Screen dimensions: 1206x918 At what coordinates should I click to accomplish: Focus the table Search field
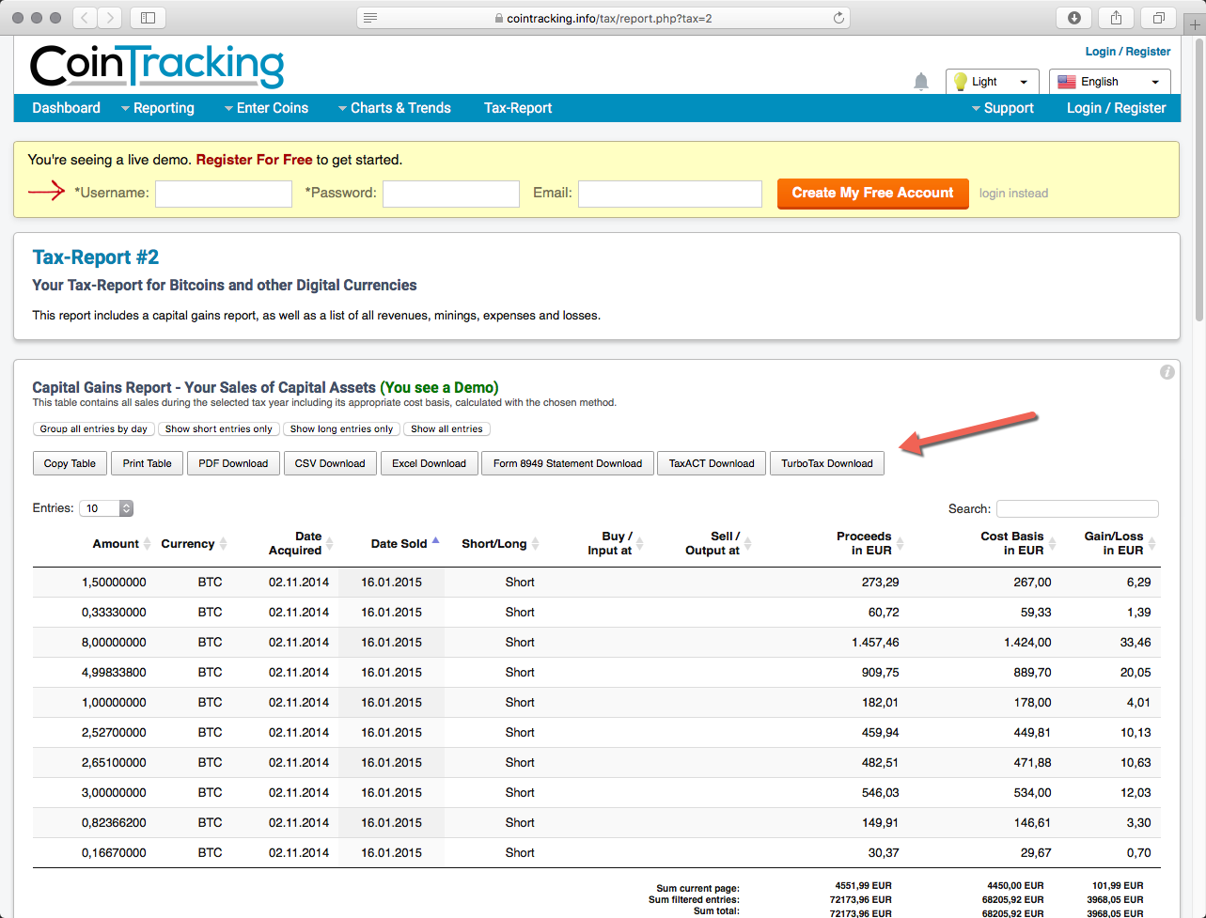1077,508
